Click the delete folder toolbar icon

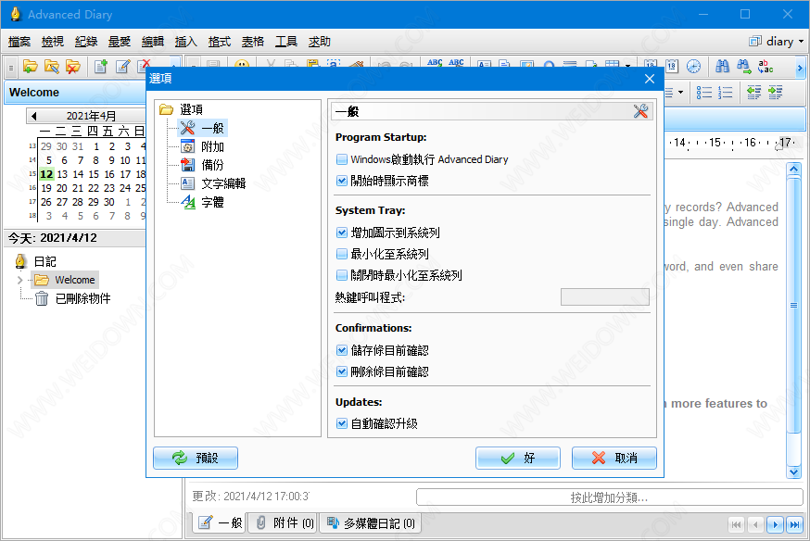73,66
